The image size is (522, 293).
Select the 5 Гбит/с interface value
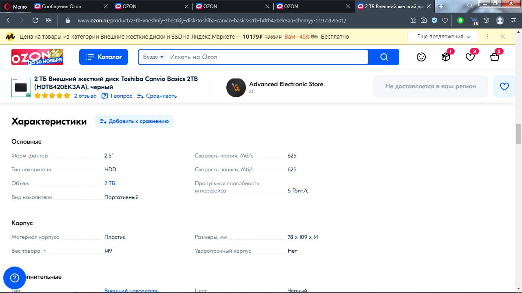(x=298, y=191)
